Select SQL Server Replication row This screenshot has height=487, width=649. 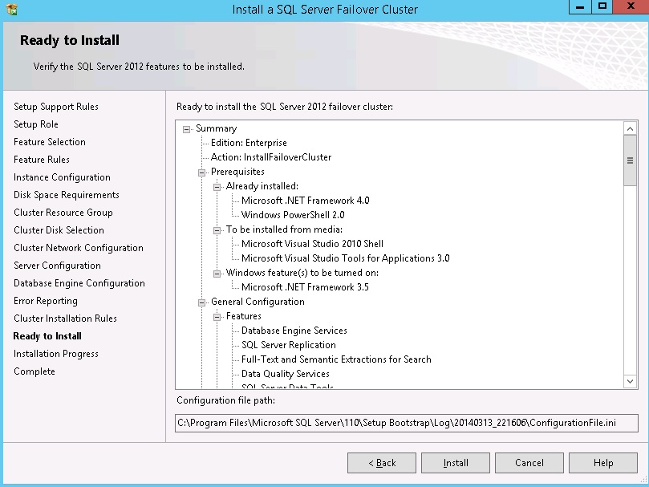click(289, 345)
